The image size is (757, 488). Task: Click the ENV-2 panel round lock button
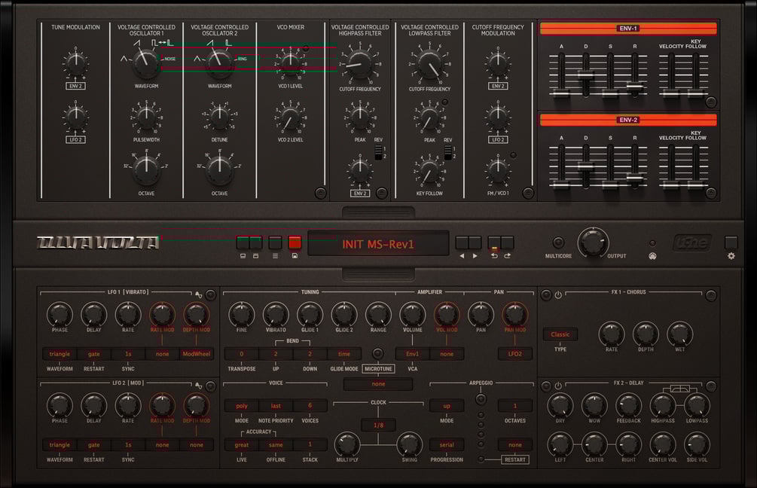(710, 193)
